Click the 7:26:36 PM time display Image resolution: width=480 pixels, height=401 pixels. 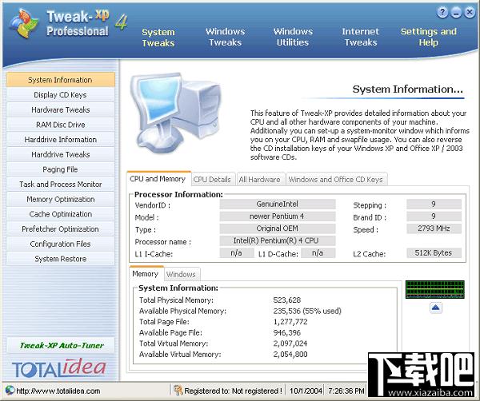(346, 391)
